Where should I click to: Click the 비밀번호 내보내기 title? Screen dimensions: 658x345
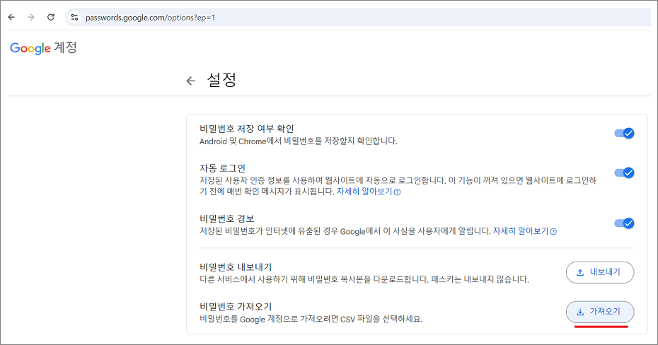coord(236,267)
